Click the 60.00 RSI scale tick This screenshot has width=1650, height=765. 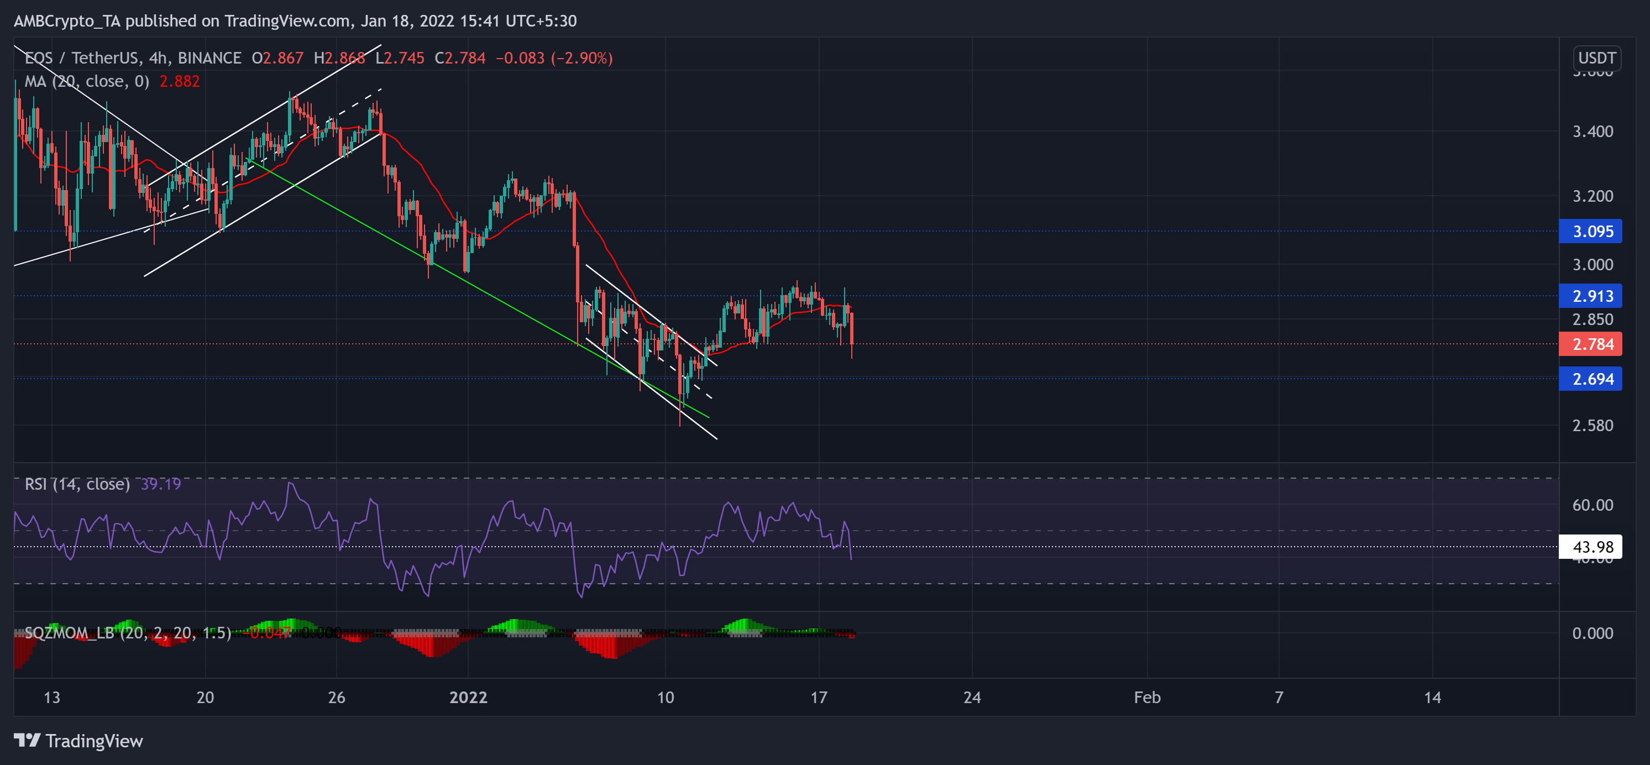(x=1593, y=505)
